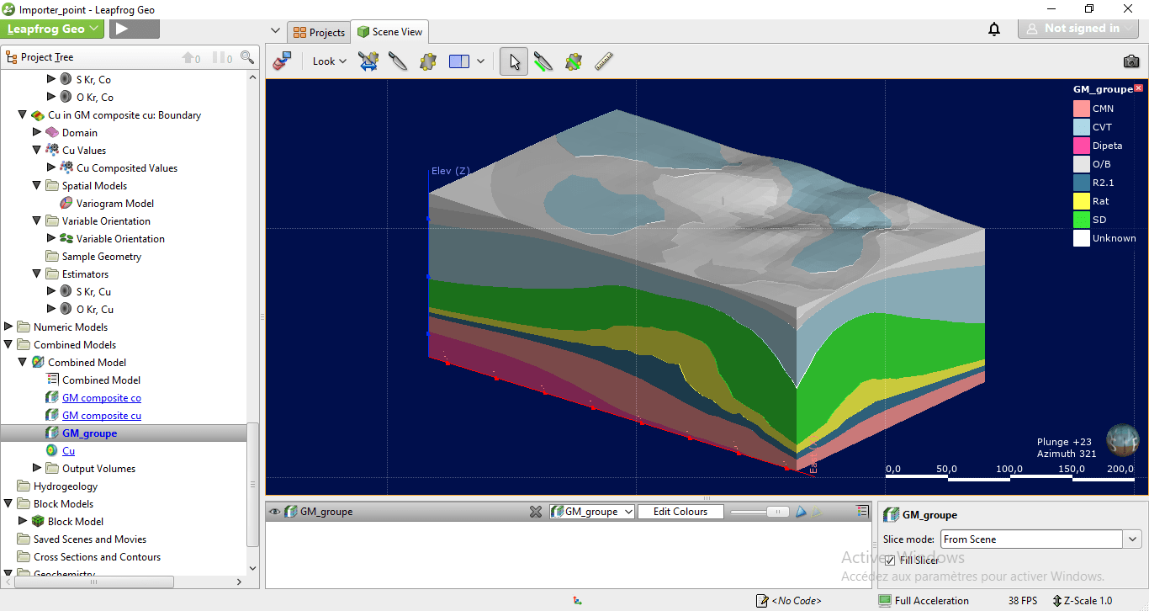Uncheck the Fill Slicer checkbox
Viewport: 1149px width, 611px height.
(x=889, y=561)
